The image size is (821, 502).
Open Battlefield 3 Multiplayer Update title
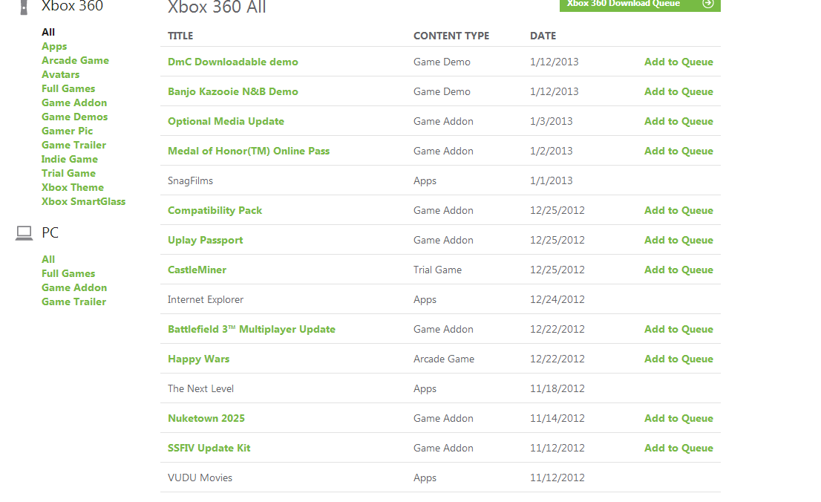pos(252,329)
